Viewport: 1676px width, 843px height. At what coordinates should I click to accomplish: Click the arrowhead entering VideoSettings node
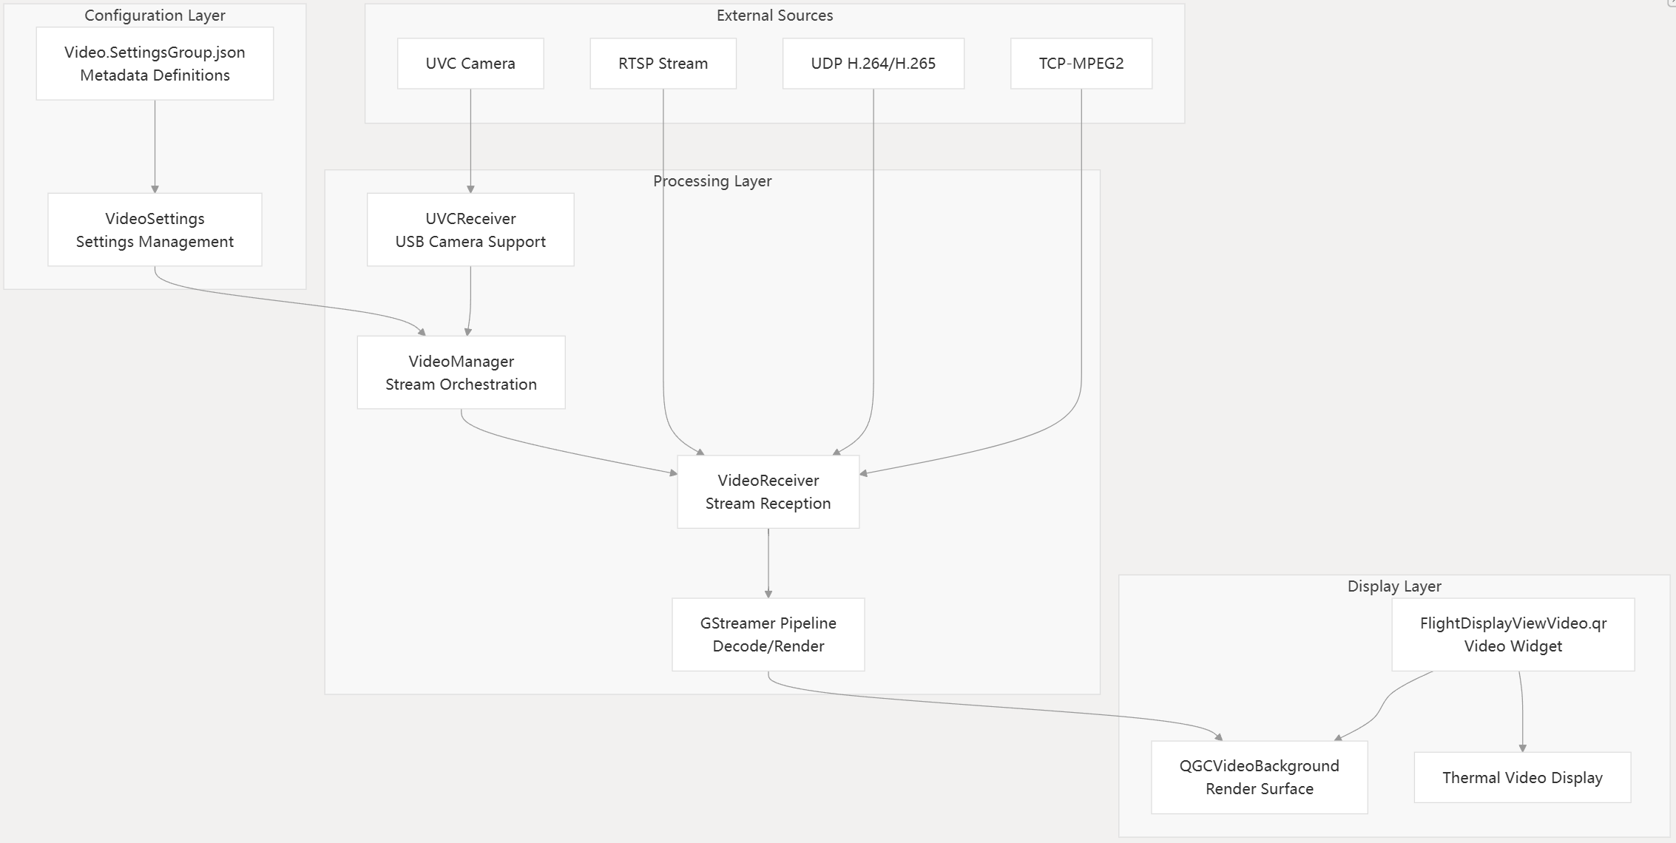coord(155,189)
